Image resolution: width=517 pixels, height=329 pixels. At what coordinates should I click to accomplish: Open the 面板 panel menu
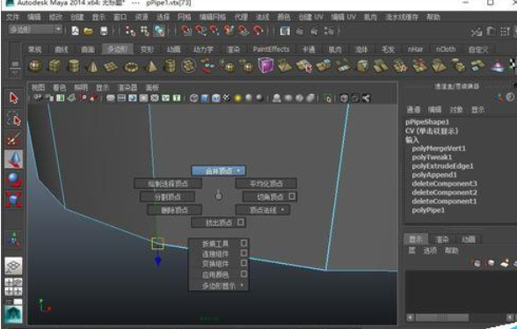pos(152,87)
